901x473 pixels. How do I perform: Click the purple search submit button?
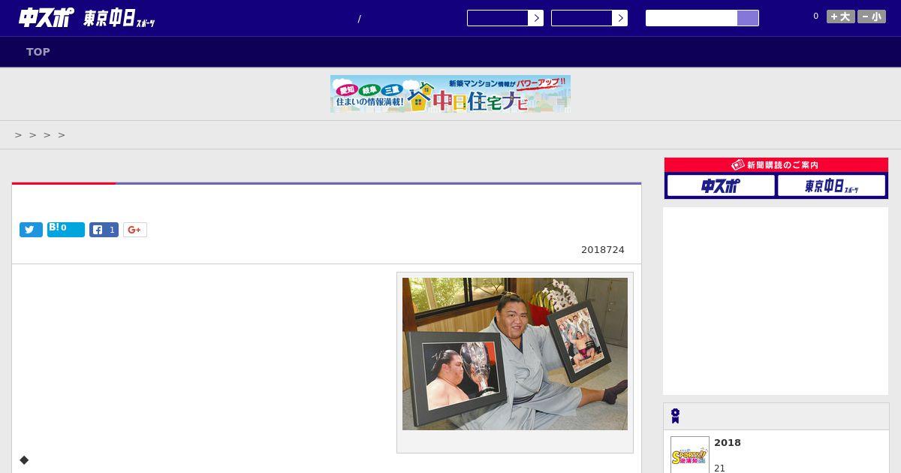(748, 18)
